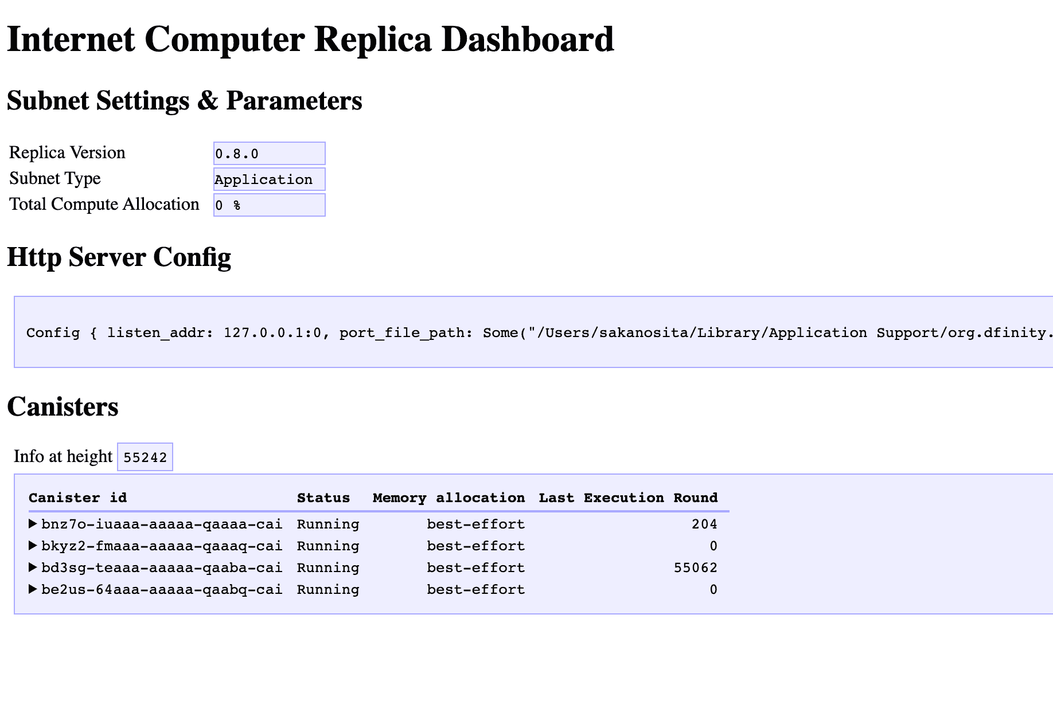Screen dimensions: 1053x728
Task: Expand the bd3sg-teaaa-aaaaa-qaaba-cai canister triangle
Action: [33, 567]
